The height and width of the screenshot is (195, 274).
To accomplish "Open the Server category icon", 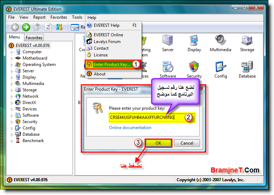I will (168, 40).
